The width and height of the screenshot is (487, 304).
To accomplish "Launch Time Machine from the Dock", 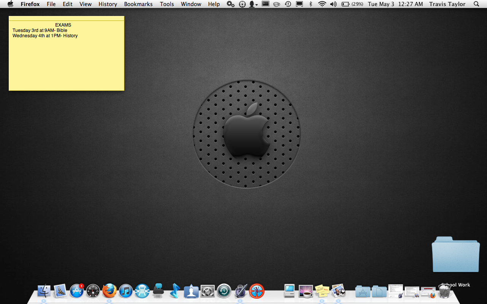I will pos(224,291).
